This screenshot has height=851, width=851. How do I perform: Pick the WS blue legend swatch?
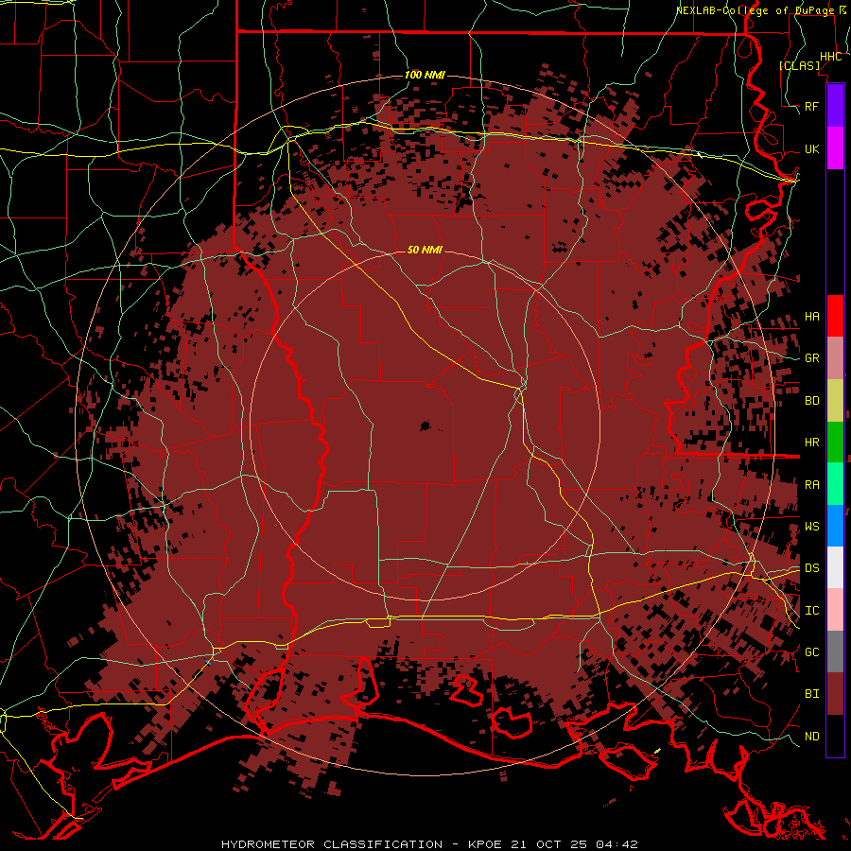point(835,526)
